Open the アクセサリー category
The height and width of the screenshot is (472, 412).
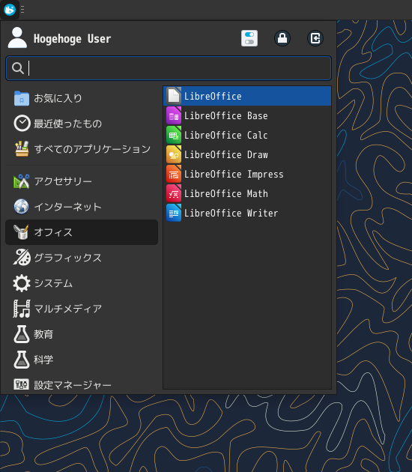coord(82,181)
